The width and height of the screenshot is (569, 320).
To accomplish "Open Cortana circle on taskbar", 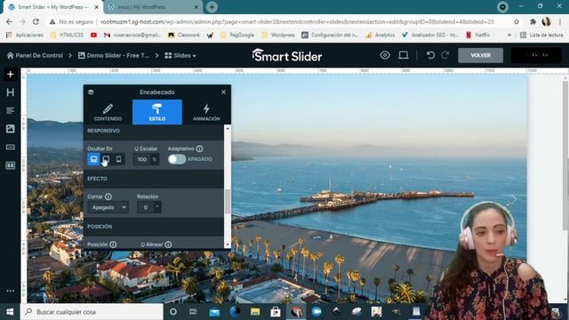I will (x=173, y=312).
